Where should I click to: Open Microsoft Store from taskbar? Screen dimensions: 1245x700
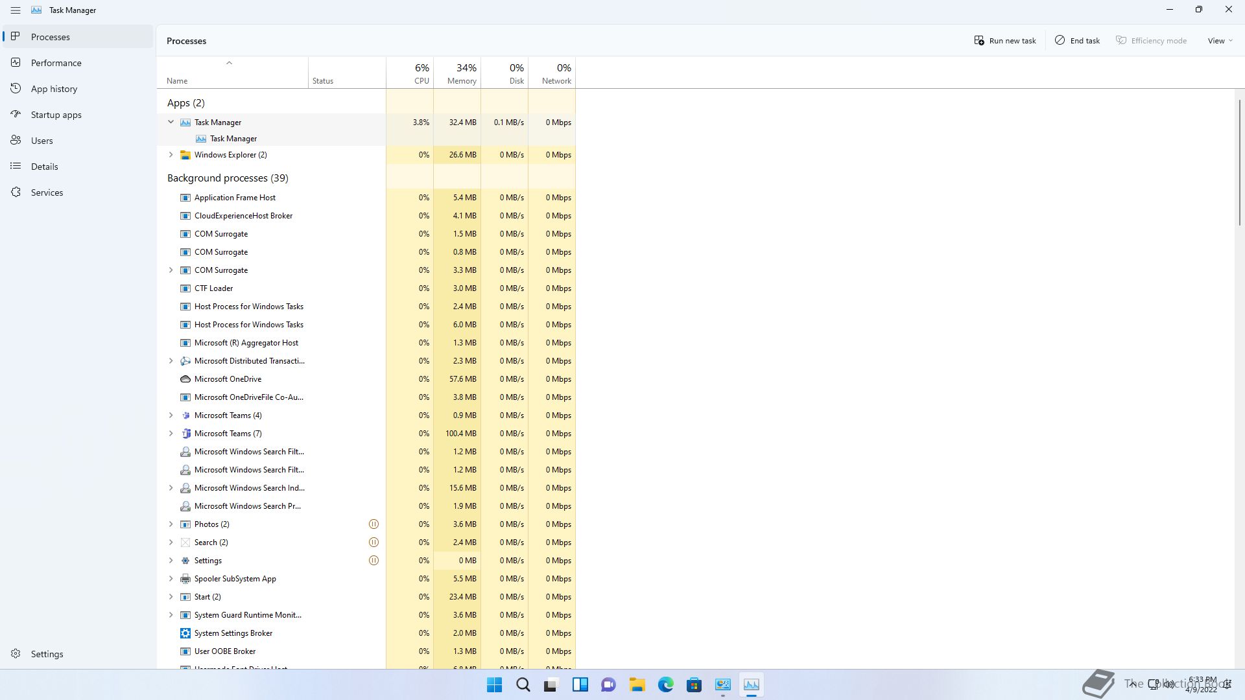tap(694, 684)
